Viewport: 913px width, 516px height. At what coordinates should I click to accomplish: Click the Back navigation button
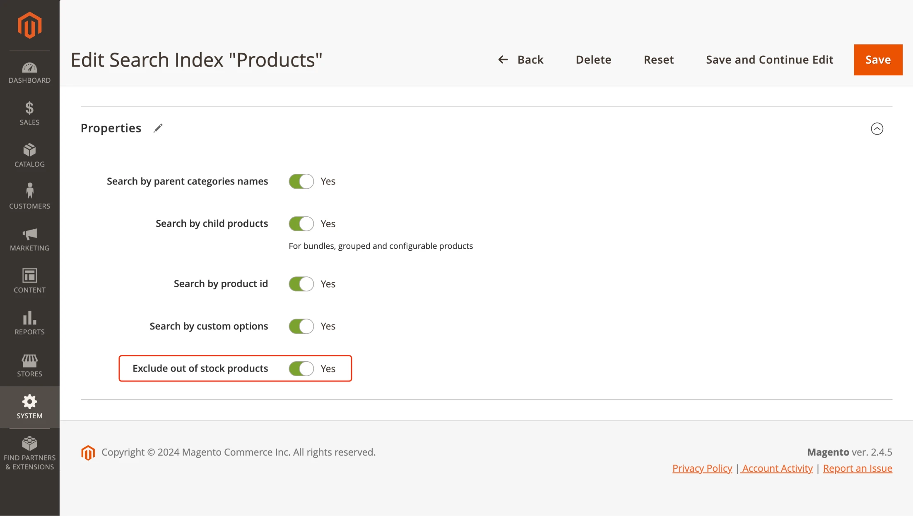[520, 60]
